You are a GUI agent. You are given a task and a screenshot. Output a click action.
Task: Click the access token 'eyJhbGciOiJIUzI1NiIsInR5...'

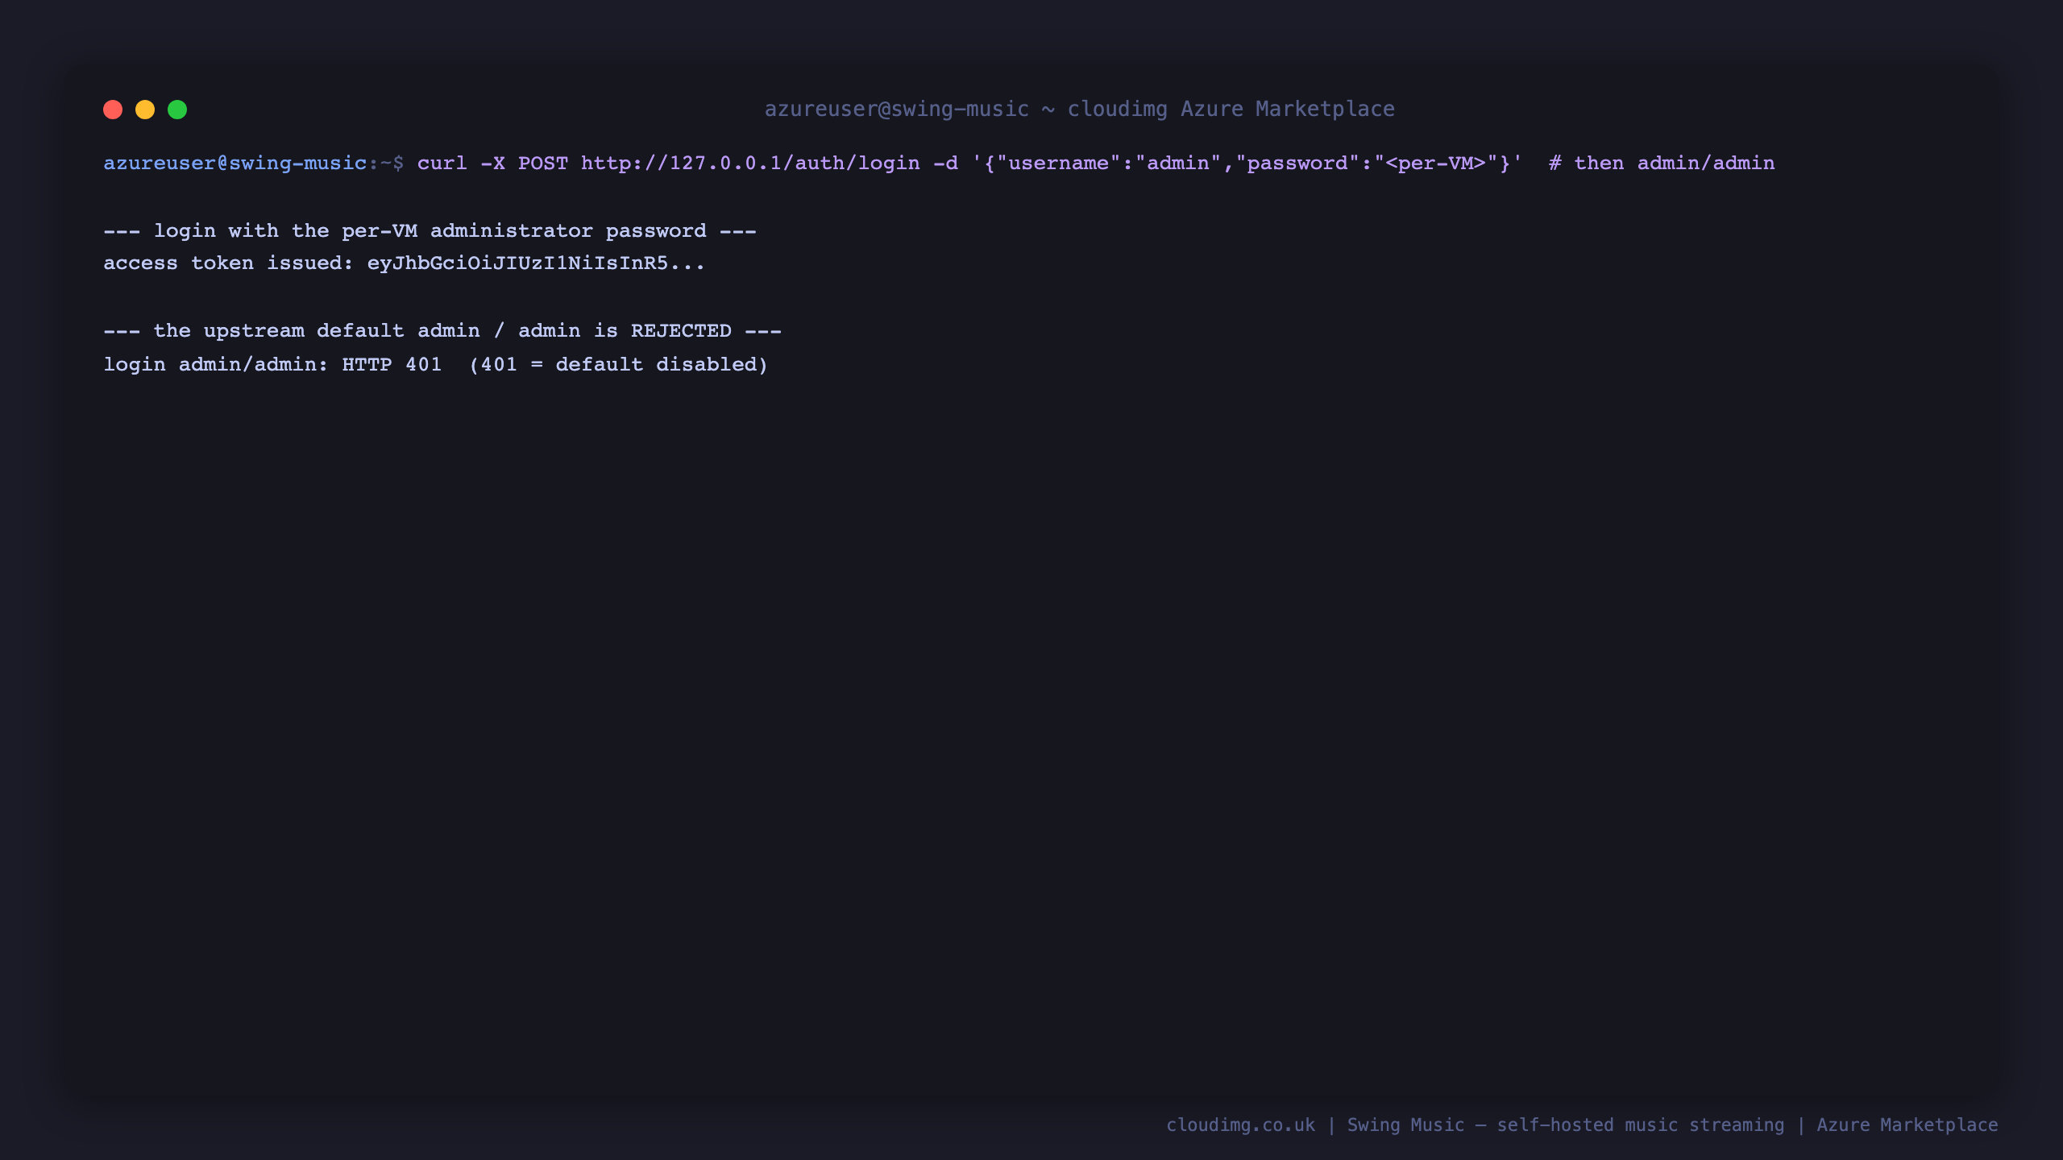[x=536, y=263]
